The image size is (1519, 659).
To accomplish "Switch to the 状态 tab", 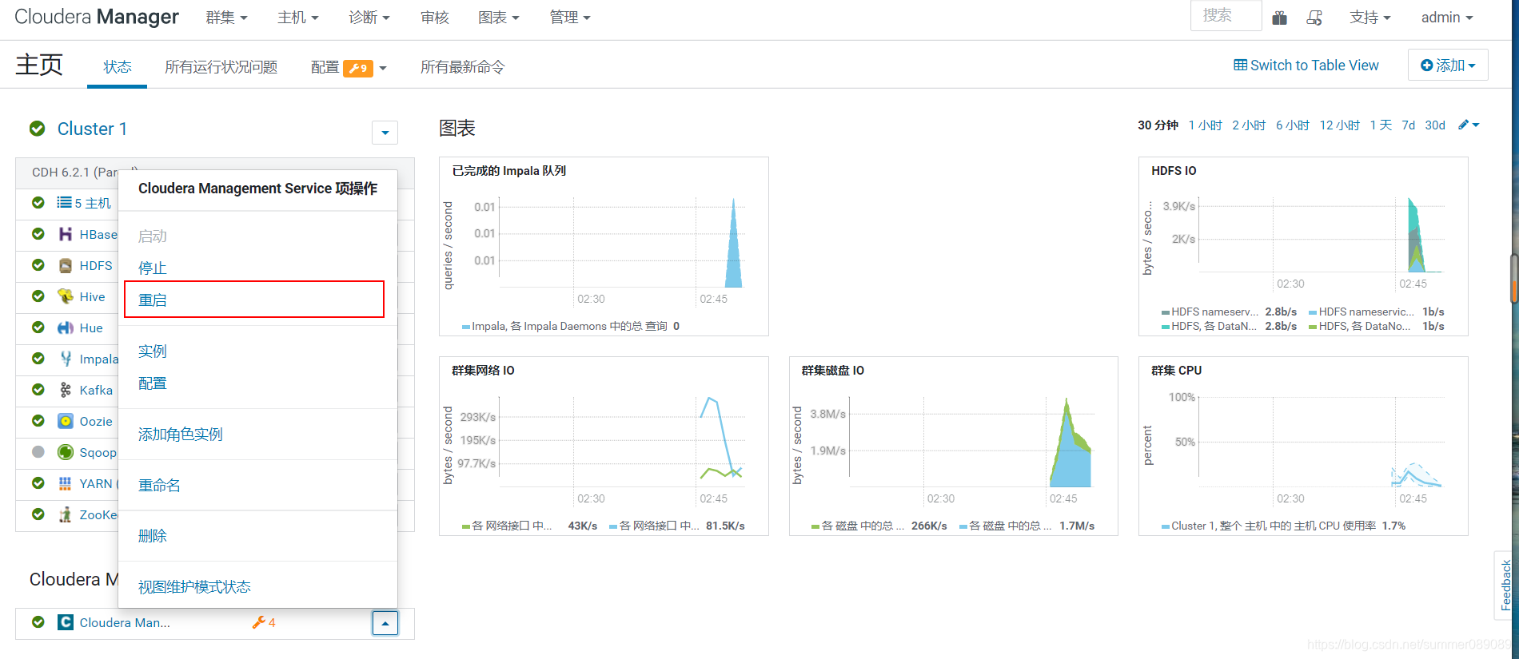I will (x=118, y=67).
